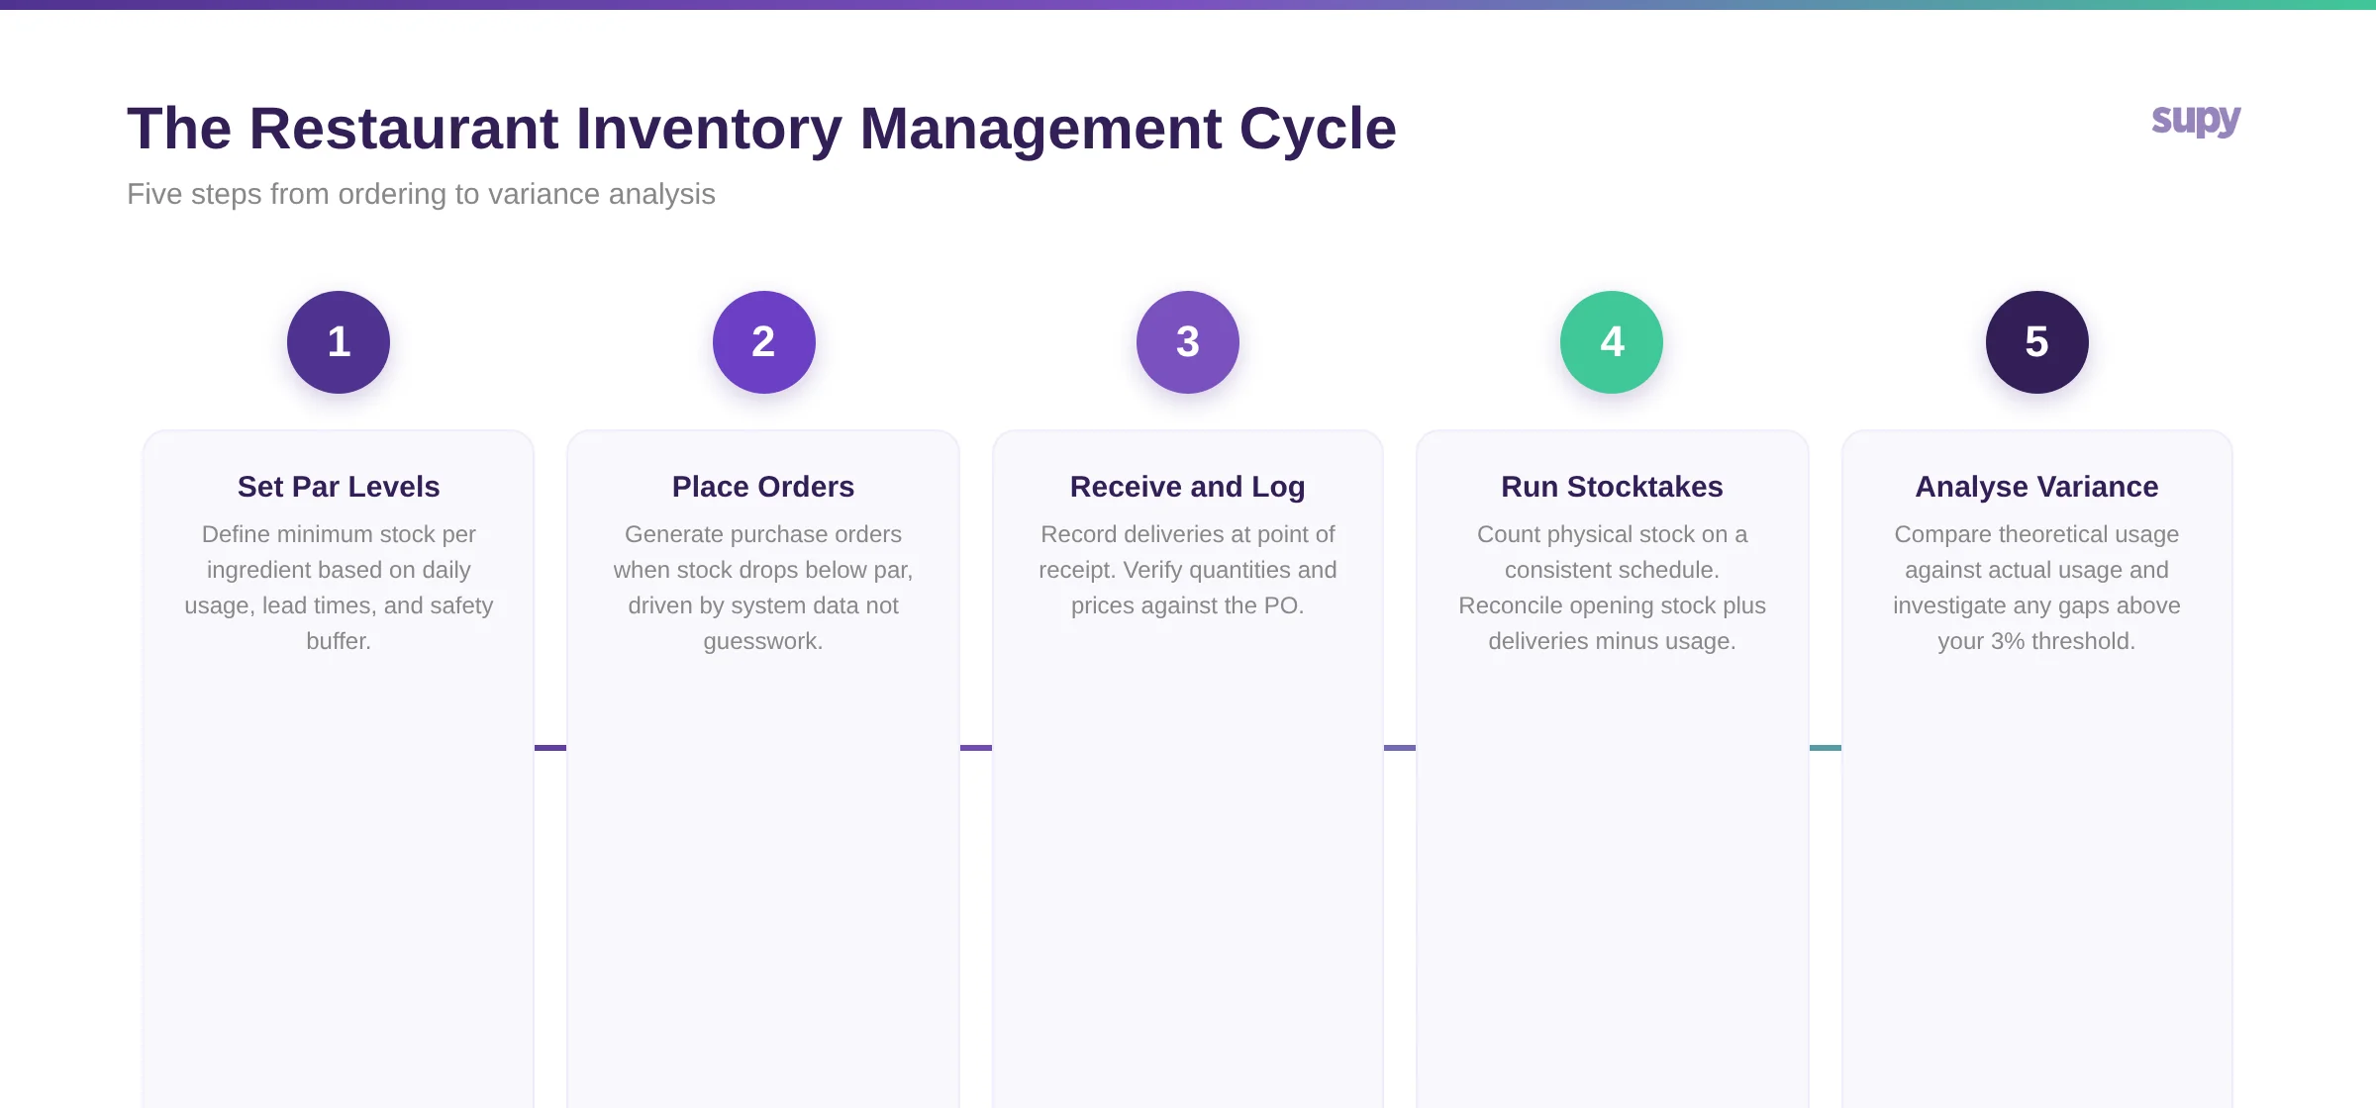Image resolution: width=2376 pixels, height=1108 pixels.
Task: Click the teal connector before Analyse Variance
Action: click(1825, 749)
